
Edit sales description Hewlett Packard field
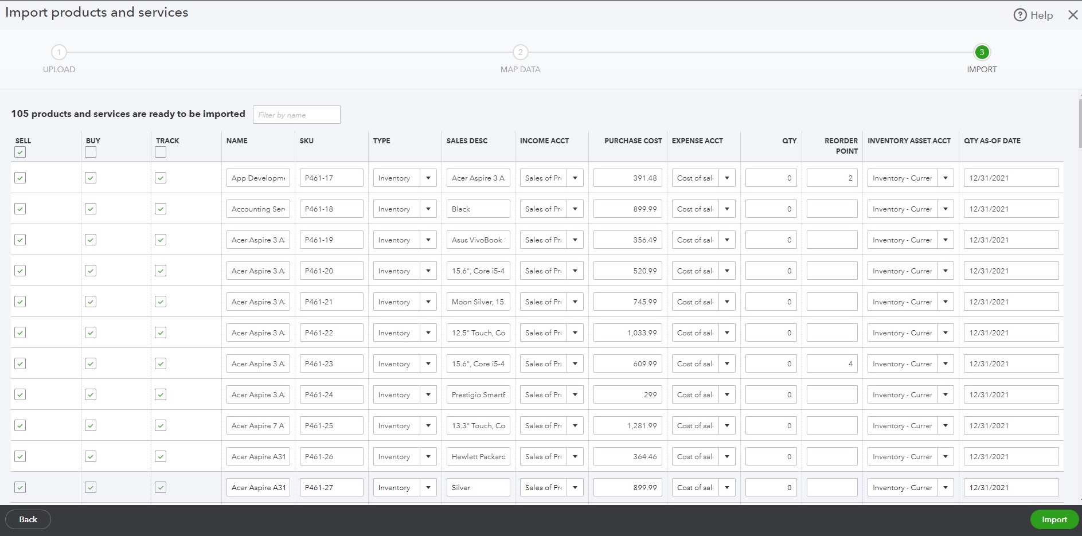(x=478, y=456)
